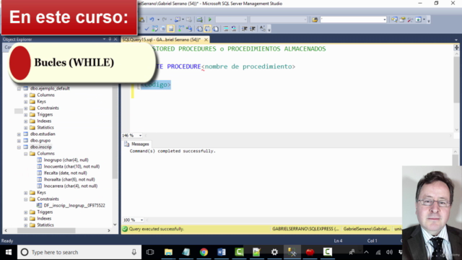This screenshot has width=462, height=260.
Task: Switch output to Results to Text
Action: click(x=199, y=29)
